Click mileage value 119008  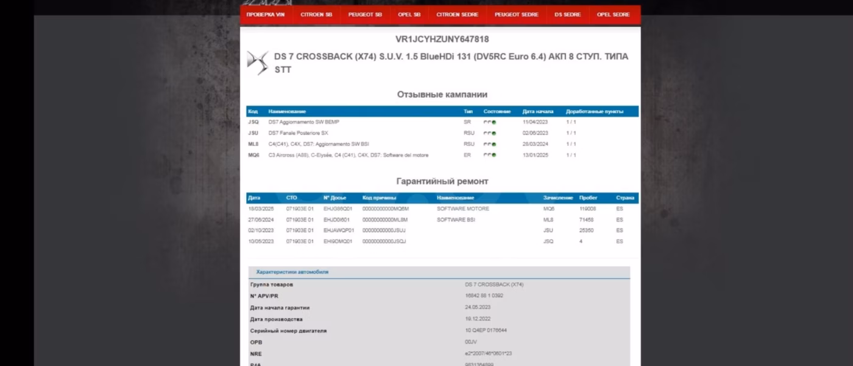point(588,209)
